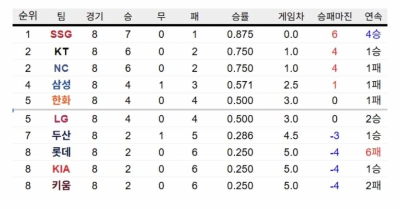Viewport: 400px width, 209px height.
Task: Open the KIA team entry
Action: [61, 169]
